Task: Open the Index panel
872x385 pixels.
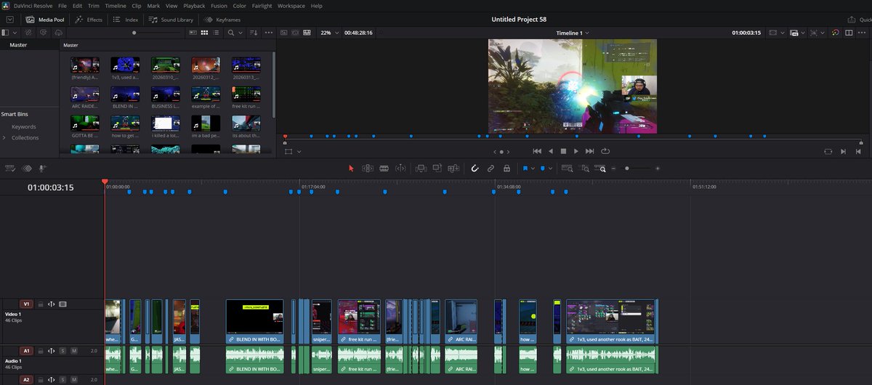Action: pyautogui.click(x=126, y=20)
